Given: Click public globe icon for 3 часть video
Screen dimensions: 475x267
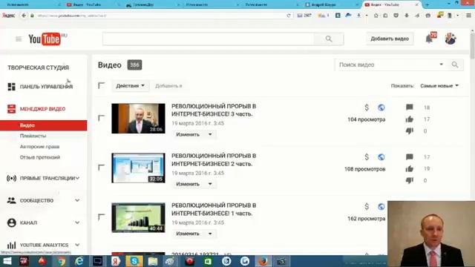Looking at the screenshot, I should 381,108.
